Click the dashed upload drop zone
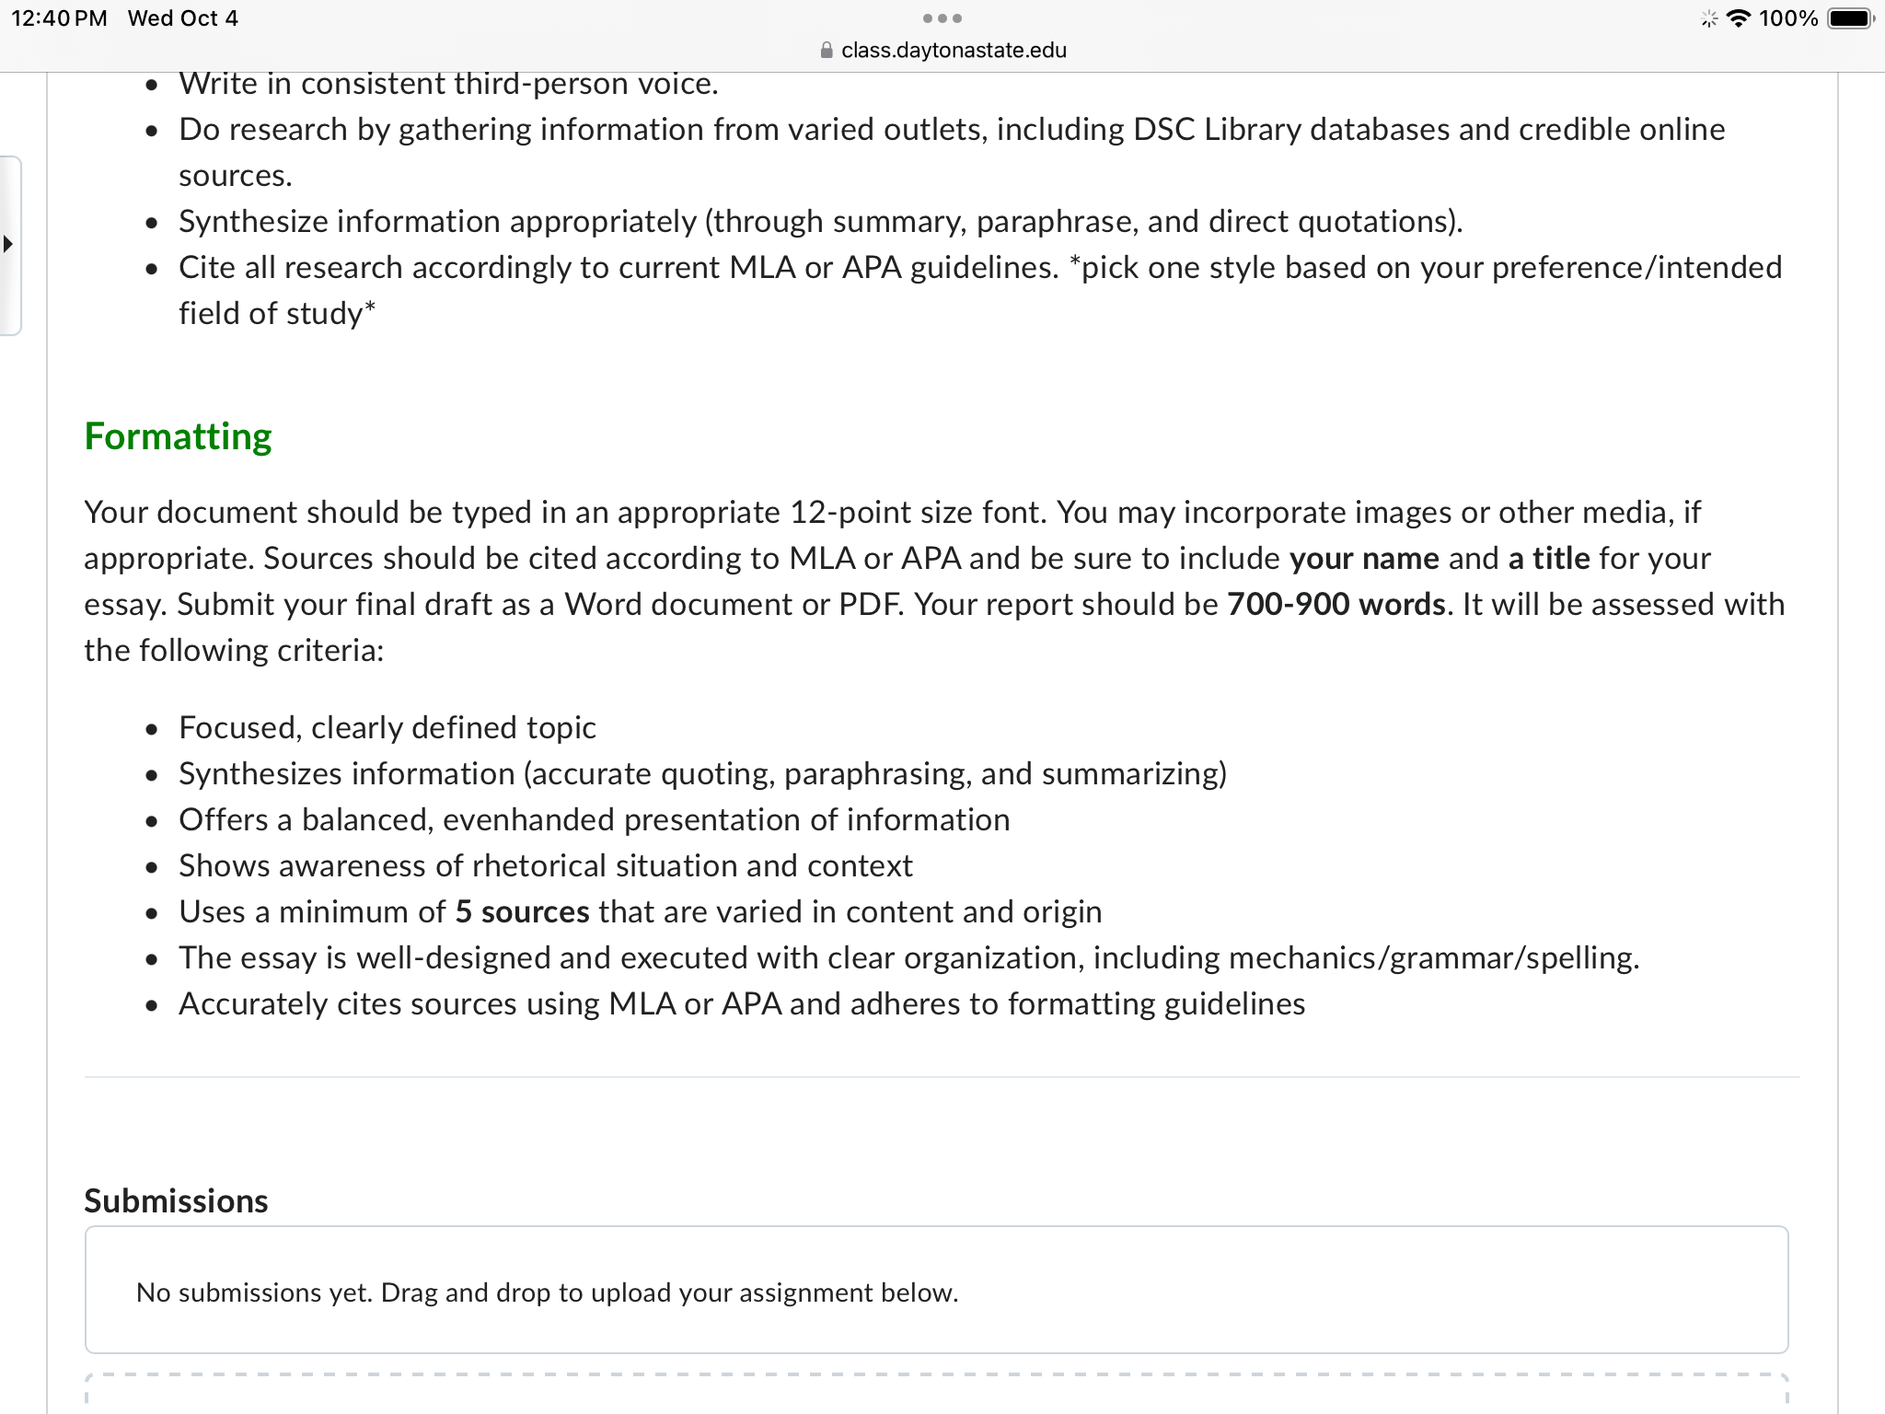This screenshot has width=1885, height=1414. [x=936, y=1394]
